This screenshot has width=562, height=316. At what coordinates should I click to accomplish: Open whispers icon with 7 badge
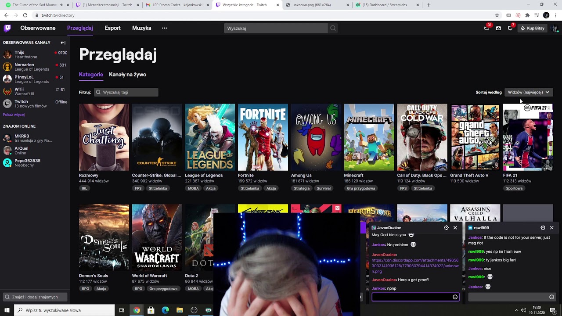510,28
